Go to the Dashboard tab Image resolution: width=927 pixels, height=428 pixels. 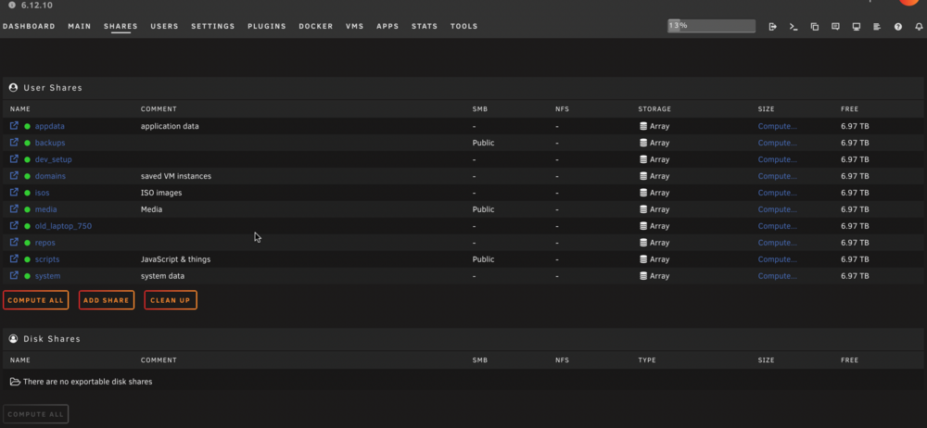29,27
